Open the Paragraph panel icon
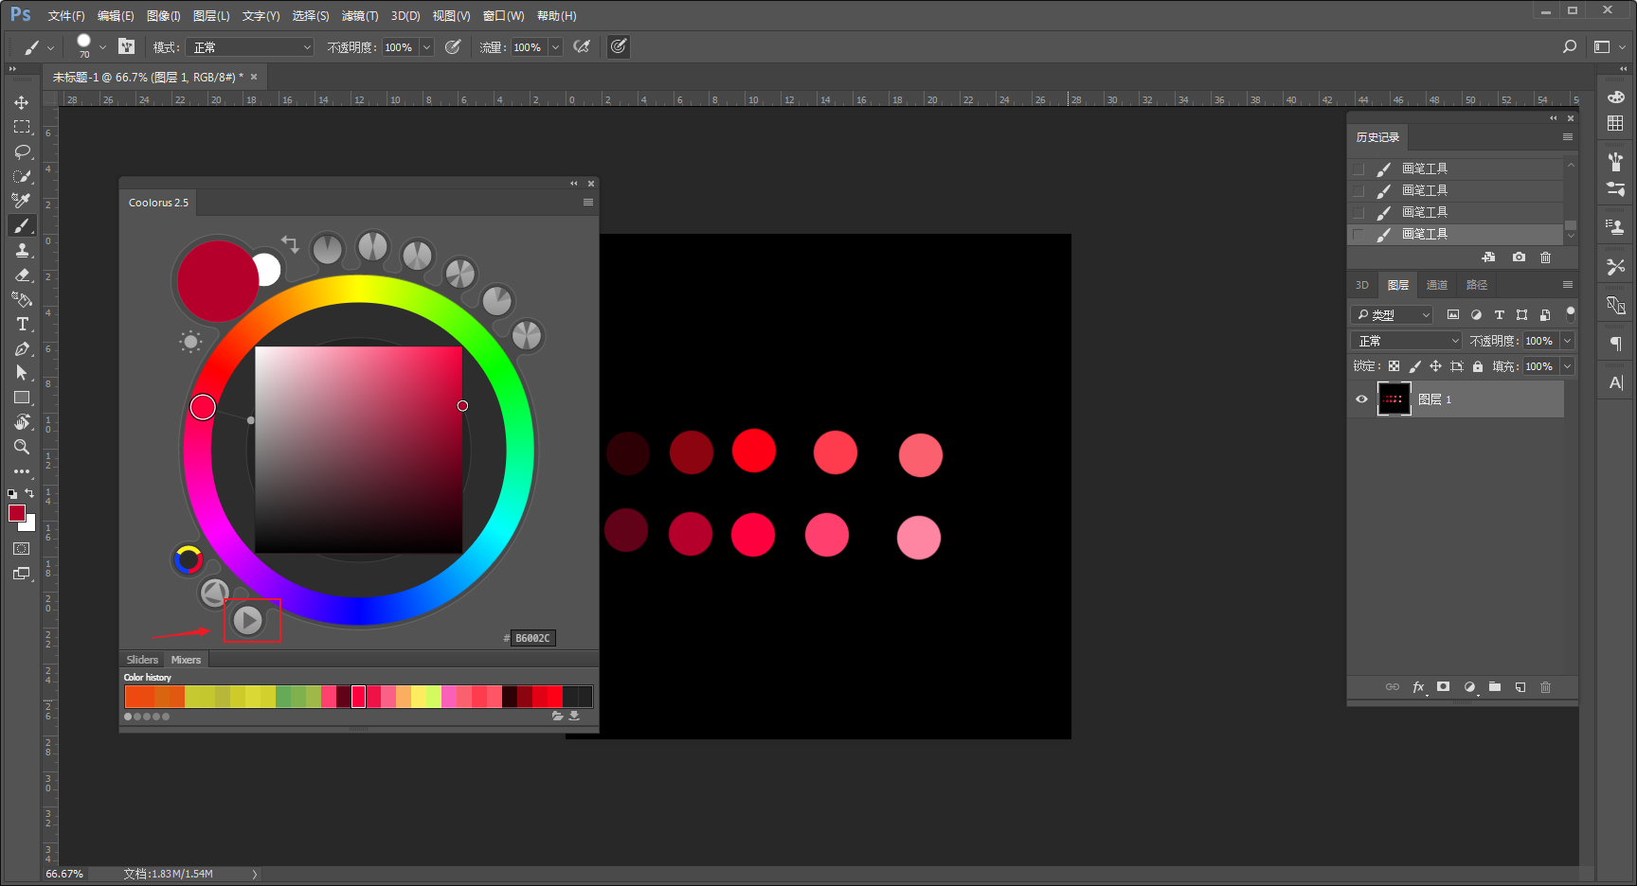1637x886 pixels. click(x=1616, y=344)
